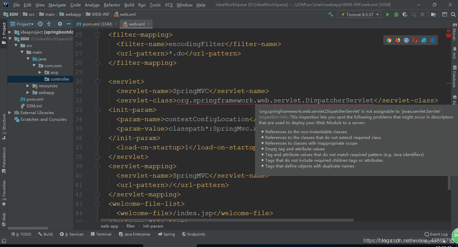Run the Tomcat 8.5.57 configuration
This screenshot has height=247, width=458.
[x=388, y=14]
